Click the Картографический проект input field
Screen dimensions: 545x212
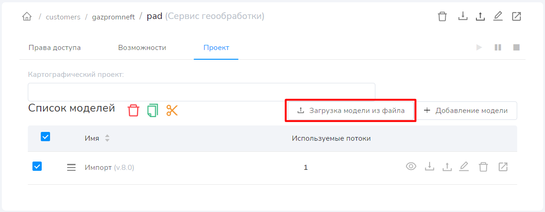pyautogui.click(x=201, y=92)
